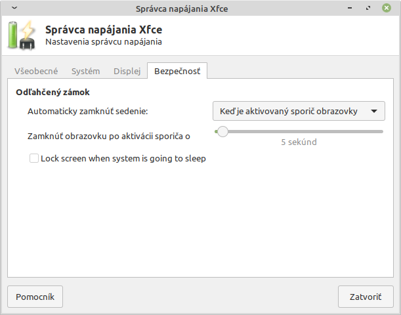The height and width of the screenshot is (315, 401).
Task: Open the Systém tab
Action: pos(85,71)
